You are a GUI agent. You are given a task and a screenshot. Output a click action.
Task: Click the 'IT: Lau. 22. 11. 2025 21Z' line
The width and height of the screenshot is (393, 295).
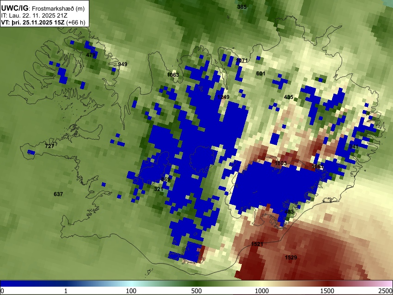34,16
